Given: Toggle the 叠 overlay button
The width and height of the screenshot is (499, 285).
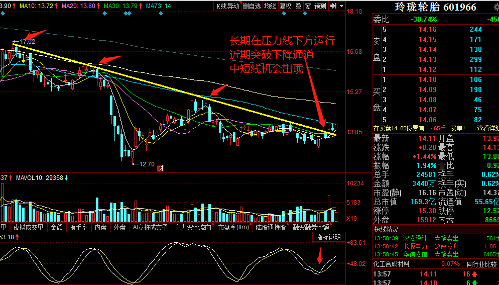Looking at the screenshot, I should click(298, 6).
